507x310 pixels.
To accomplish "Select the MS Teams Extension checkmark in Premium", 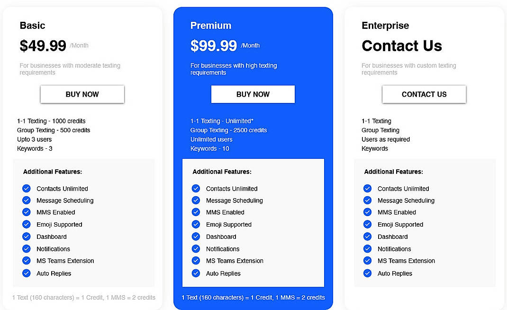I will [x=196, y=261].
